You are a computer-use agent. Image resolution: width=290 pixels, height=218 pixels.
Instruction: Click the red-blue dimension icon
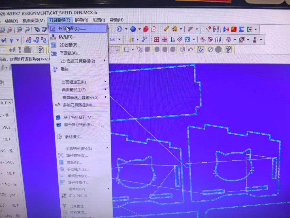(226, 29)
